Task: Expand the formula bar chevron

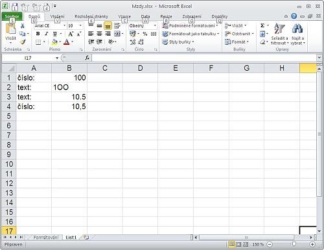Action: coord(319,58)
